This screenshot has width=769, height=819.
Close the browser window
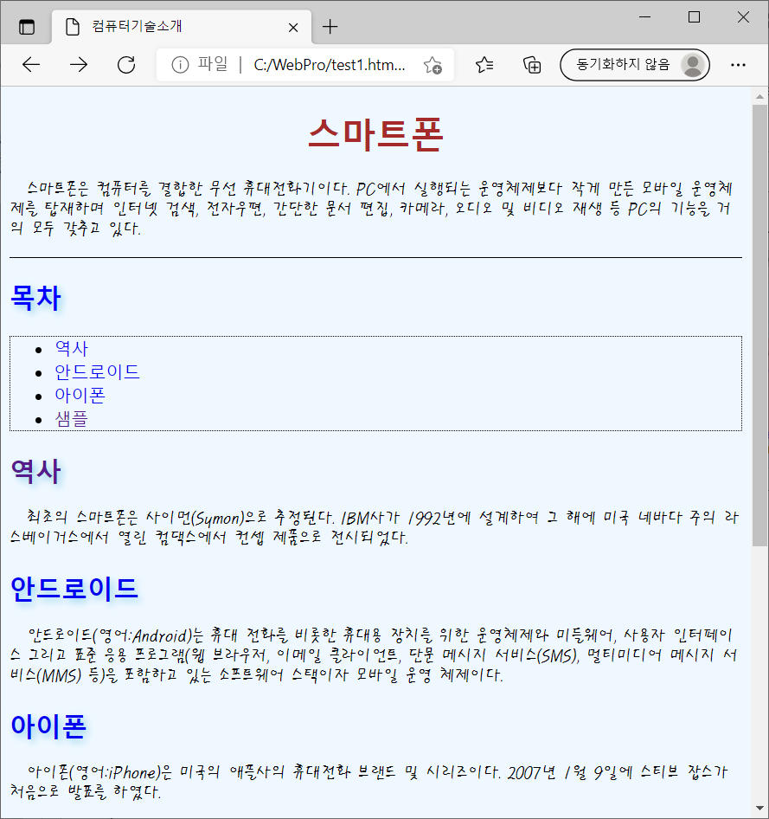coord(743,17)
